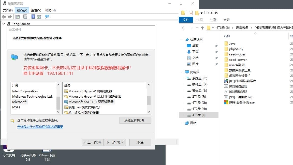Click 下一步(N) to continue
The height and width of the screenshot is (165, 293).
(x=114, y=142)
